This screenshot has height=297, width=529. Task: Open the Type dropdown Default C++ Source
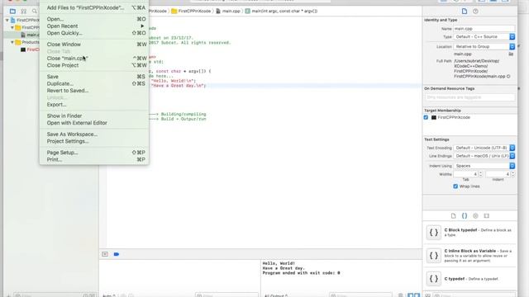[x=484, y=36]
